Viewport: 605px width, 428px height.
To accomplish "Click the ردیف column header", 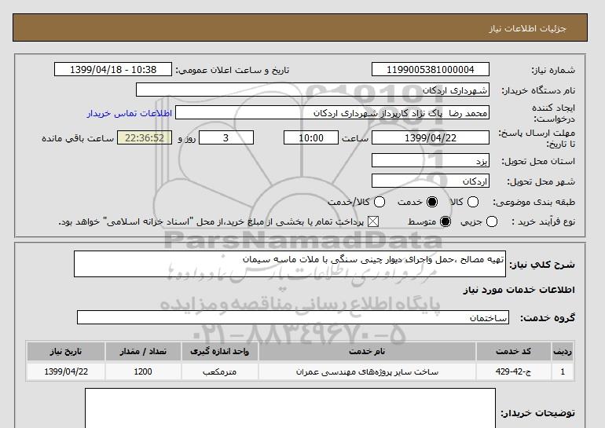I will tap(563, 351).
